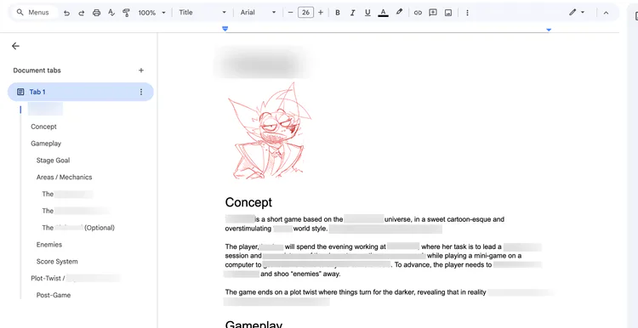Open the 100% zoom dropdown

tap(151, 13)
